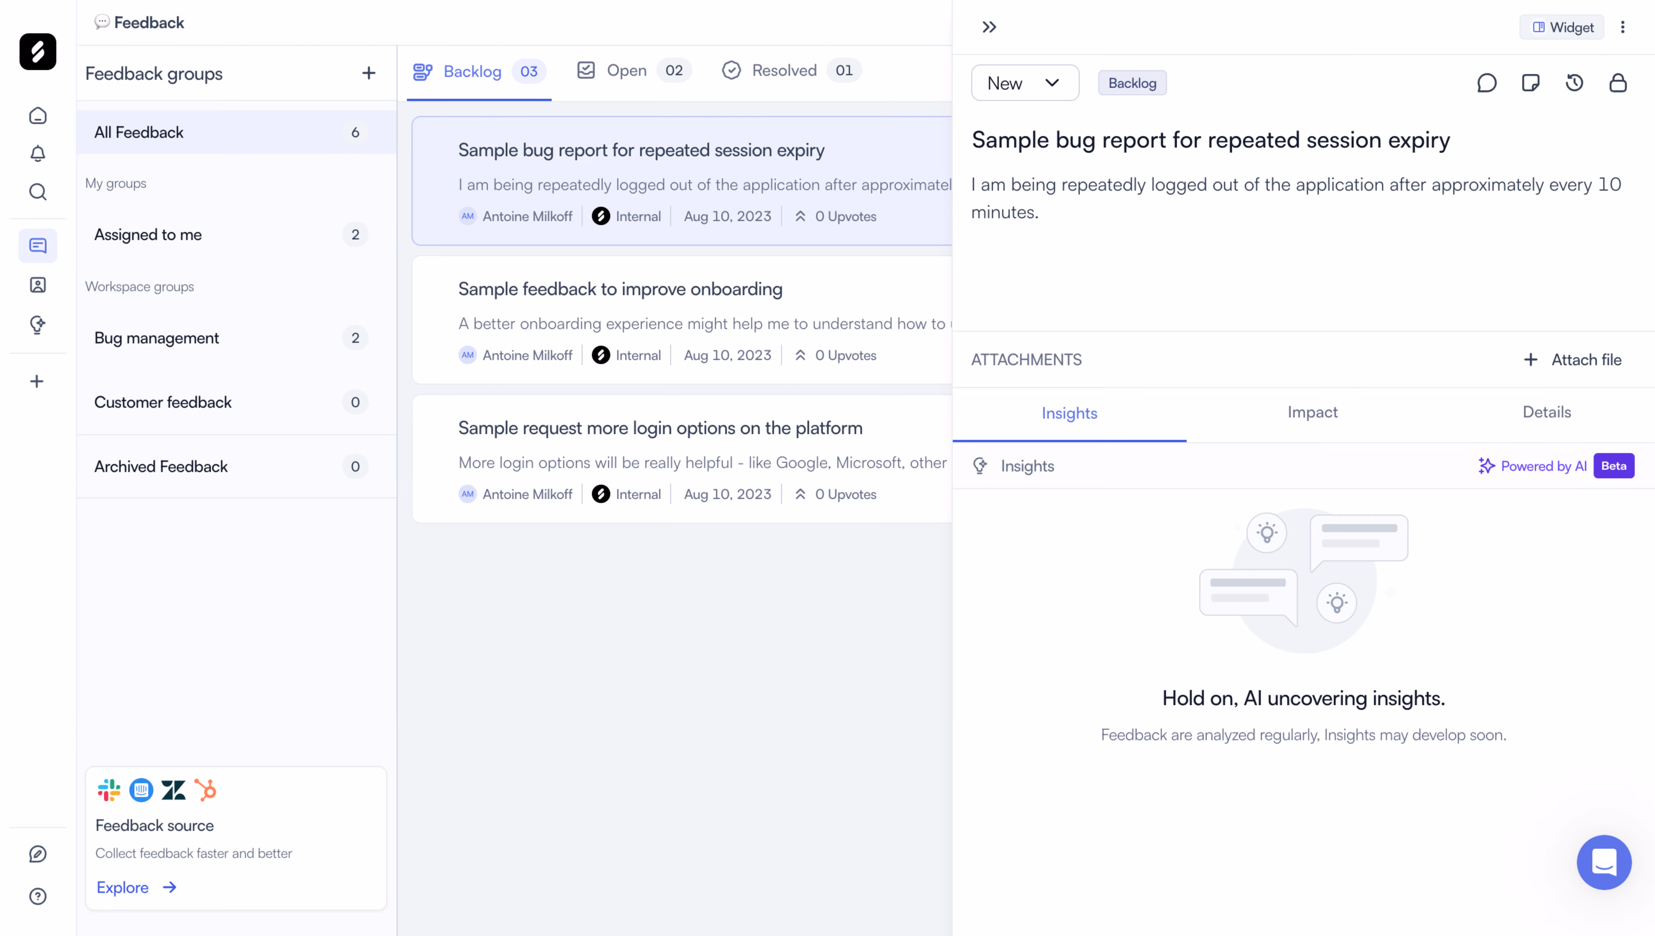1655x936 pixels.
Task: Open the home icon in left sidebar
Action: (38, 116)
